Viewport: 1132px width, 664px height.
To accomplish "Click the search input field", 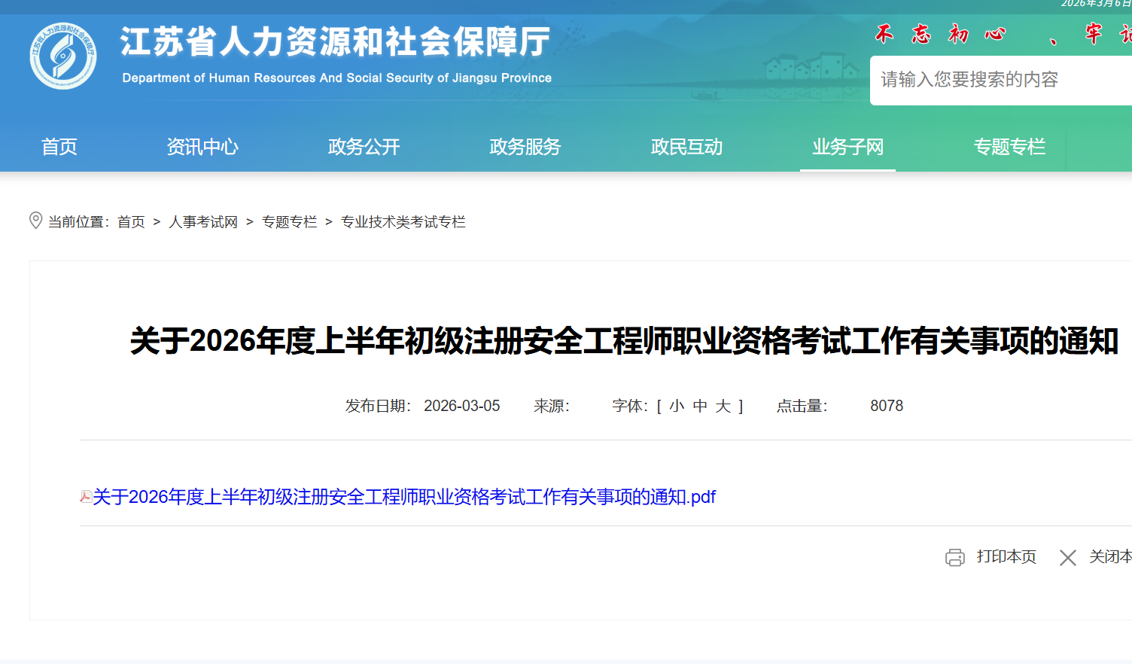I will pyautogui.click(x=994, y=80).
